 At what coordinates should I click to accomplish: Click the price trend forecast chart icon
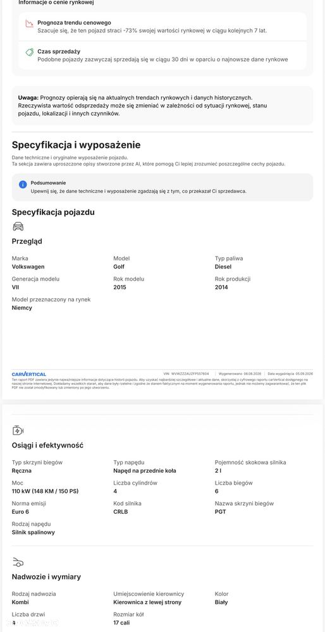tap(29, 23)
